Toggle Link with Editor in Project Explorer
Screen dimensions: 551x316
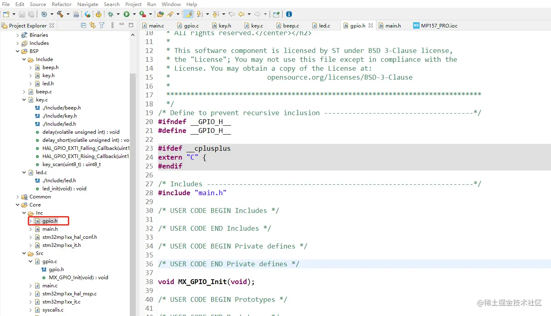coord(93,25)
